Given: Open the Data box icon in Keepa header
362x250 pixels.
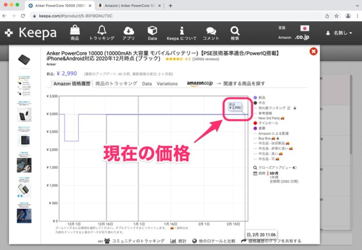Looking at the screenshot, I should coord(152,33).
